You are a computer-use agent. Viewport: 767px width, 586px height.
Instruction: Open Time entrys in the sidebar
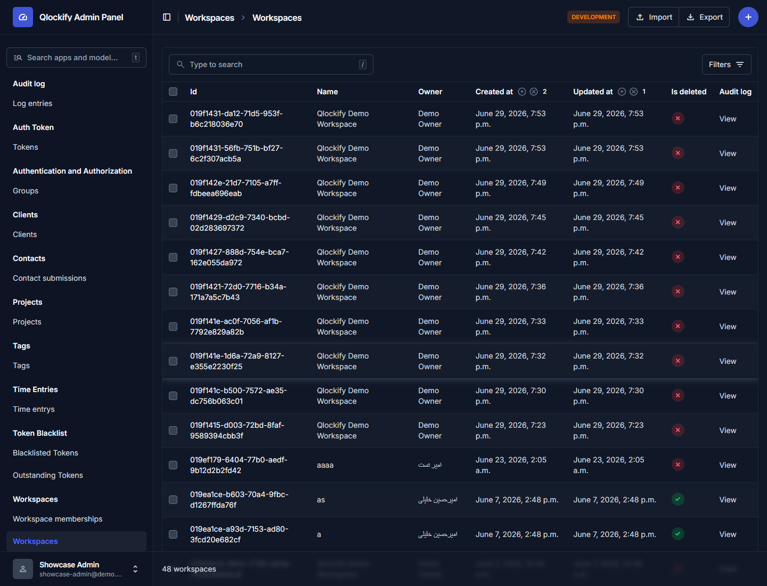pos(34,409)
